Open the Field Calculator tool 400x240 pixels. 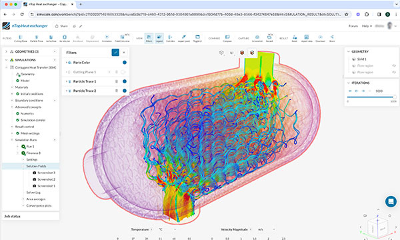point(123,38)
